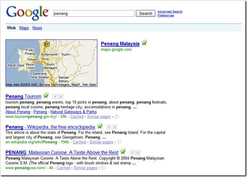
Task: Open comment bubble for Wikipedia result
Action: [x=119, y=142]
